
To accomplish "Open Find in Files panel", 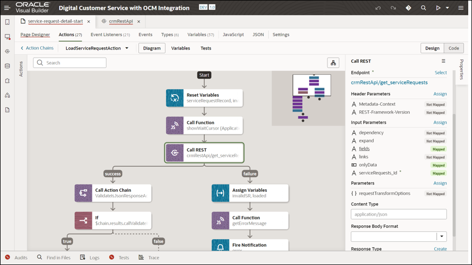I will coord(54,257).
